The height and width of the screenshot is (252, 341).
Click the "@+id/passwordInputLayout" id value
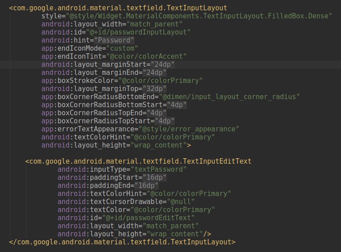[x=138, y=32]
